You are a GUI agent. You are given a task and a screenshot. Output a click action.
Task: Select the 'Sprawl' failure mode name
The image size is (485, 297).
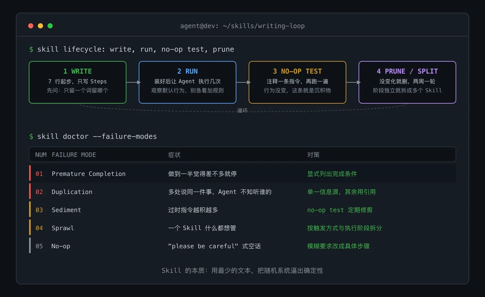(63, 228)
